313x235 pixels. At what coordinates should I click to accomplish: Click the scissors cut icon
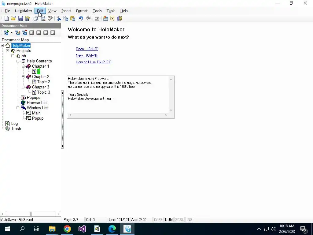pyautogui.click(x=59, y=18)
